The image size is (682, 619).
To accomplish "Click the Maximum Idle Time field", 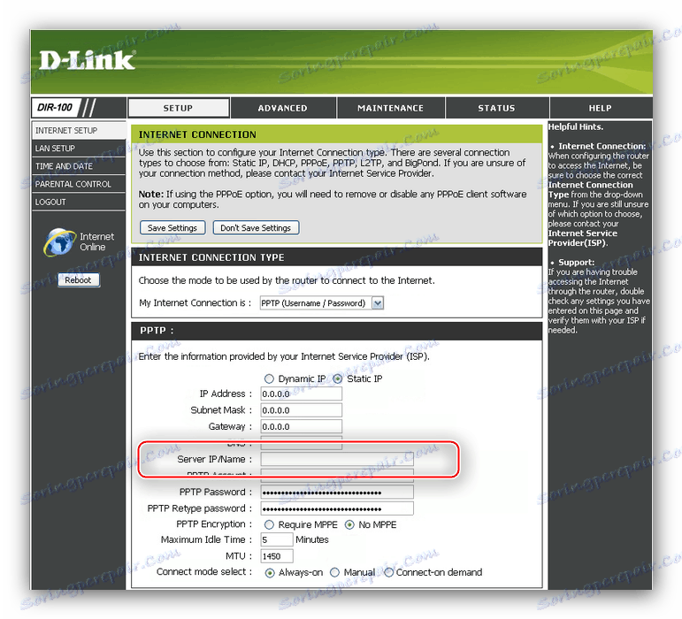I will (277, 540).
